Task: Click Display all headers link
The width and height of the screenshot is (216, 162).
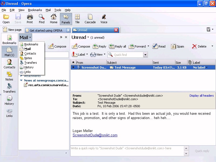Action: [201, 96]
